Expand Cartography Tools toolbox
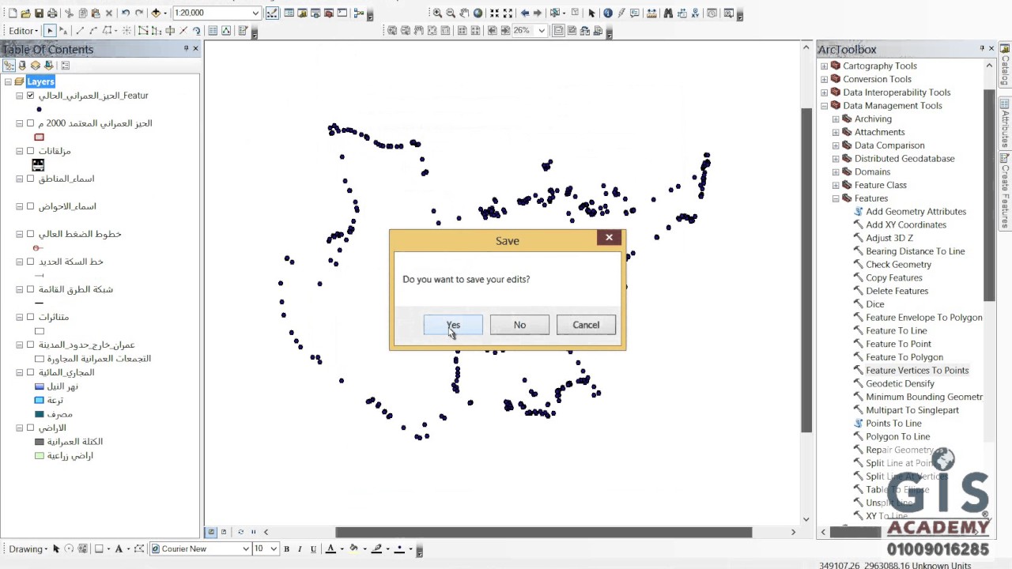 [x=824, y=66]
